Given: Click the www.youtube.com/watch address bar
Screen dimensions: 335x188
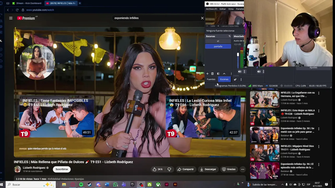Looking at the screenshot, I should pyautogui.click(x=40, y=10).
